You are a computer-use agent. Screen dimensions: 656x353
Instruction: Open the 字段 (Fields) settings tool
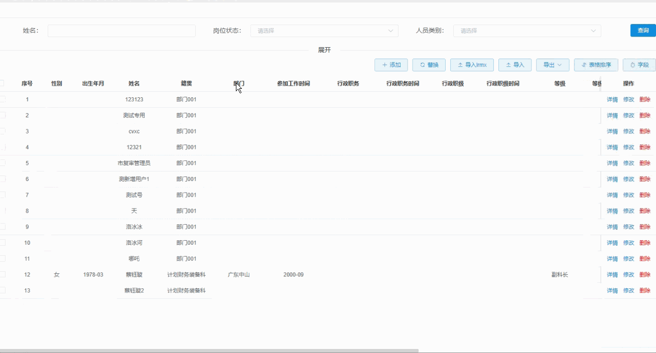point(638,65)
